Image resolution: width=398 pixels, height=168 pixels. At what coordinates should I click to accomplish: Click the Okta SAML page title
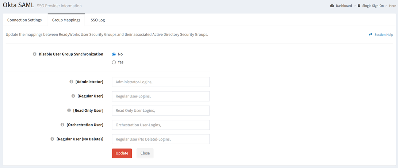[19, 5]
